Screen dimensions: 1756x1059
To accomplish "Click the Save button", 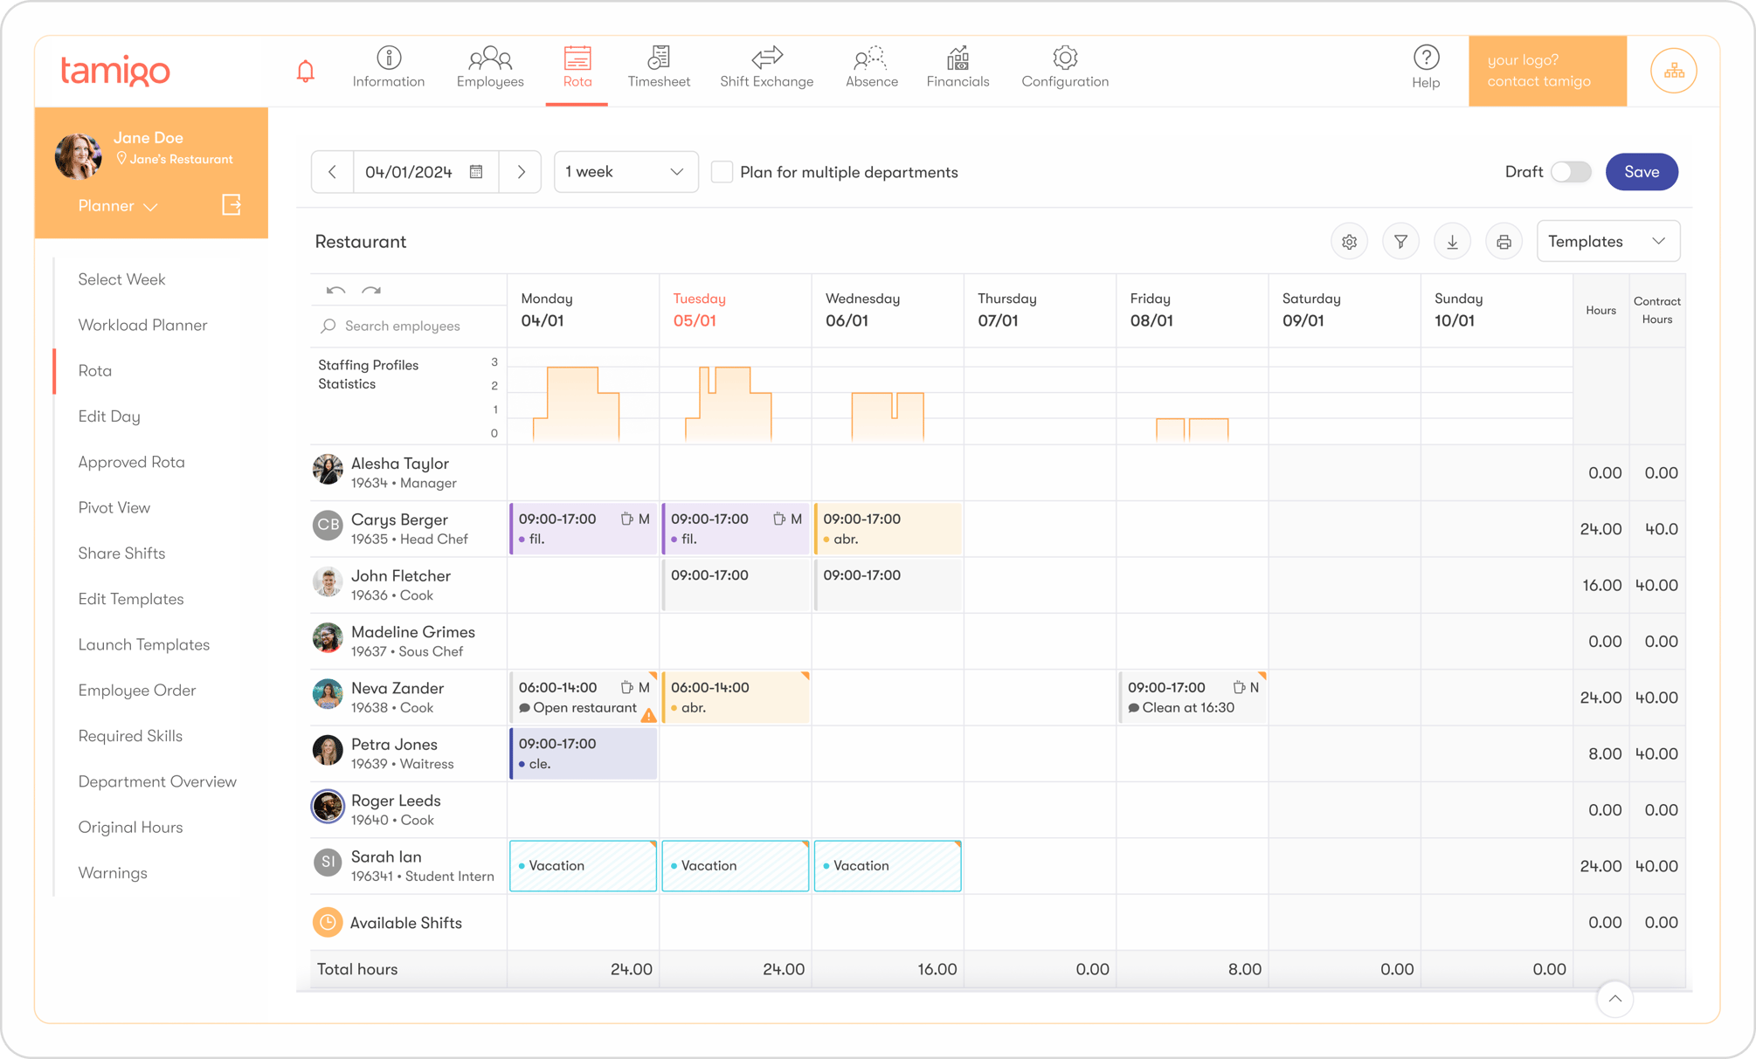I will [x=1641, y=171].
